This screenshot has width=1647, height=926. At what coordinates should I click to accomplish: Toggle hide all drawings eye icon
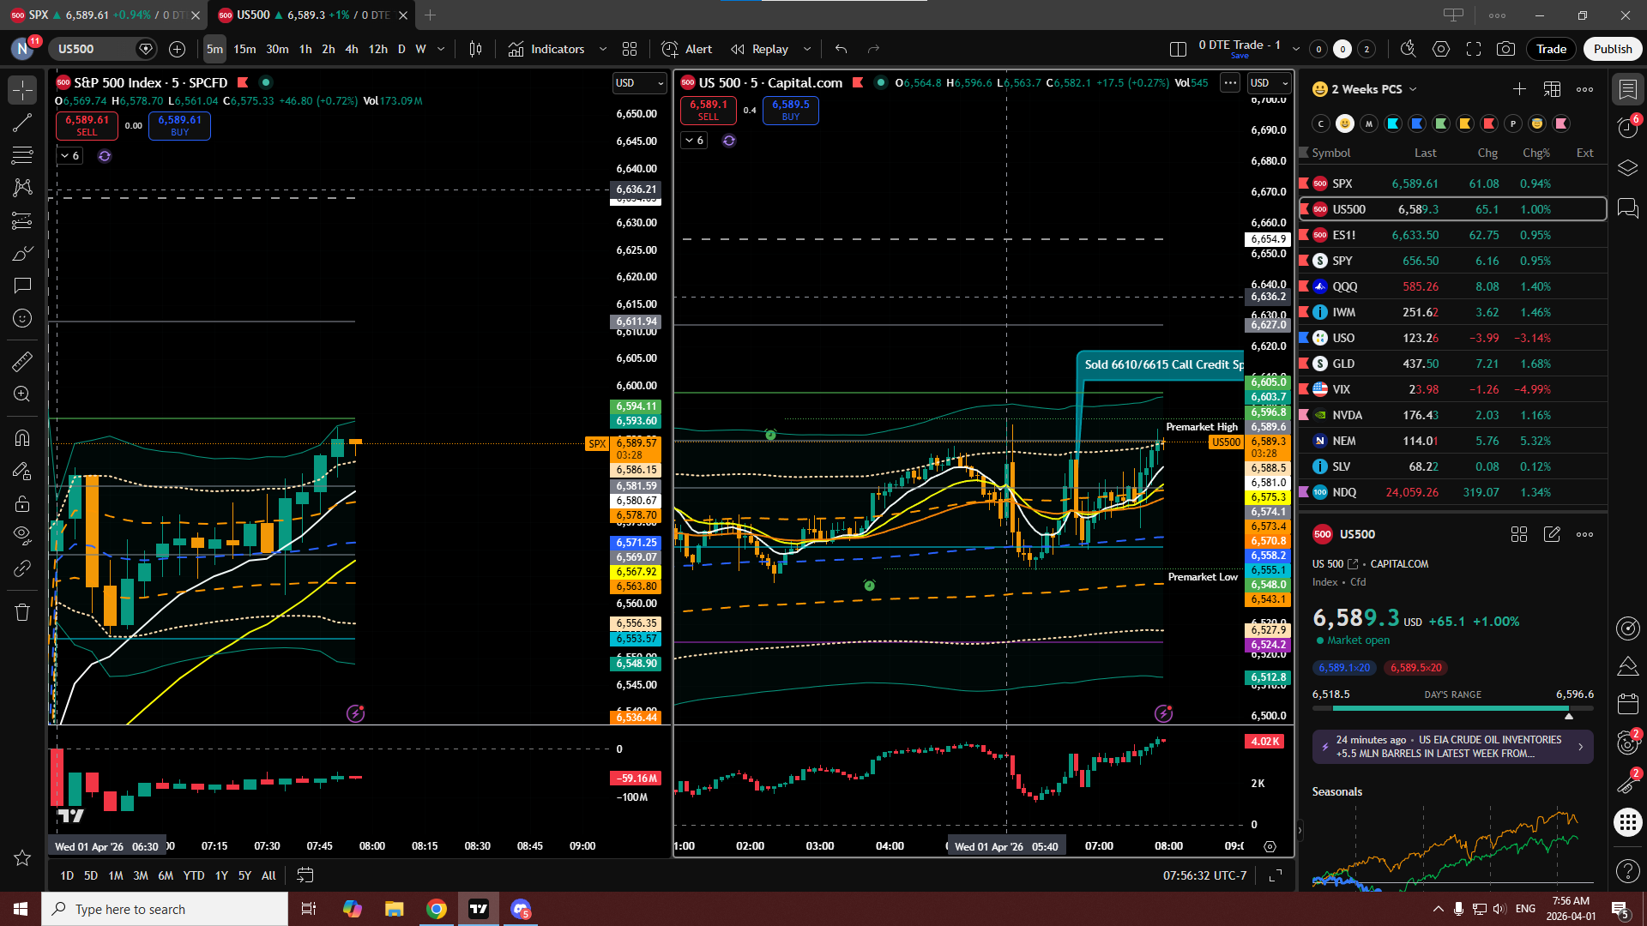[22, 535]
